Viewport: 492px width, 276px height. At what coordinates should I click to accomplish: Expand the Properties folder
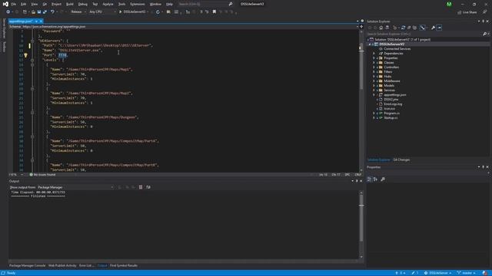coord(374,58)
